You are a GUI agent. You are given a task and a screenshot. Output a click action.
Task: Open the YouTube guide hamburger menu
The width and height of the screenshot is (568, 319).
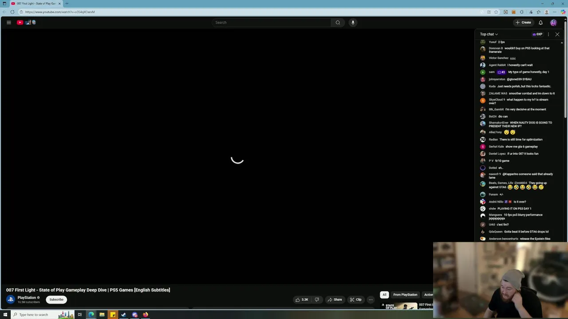[8, 23]
